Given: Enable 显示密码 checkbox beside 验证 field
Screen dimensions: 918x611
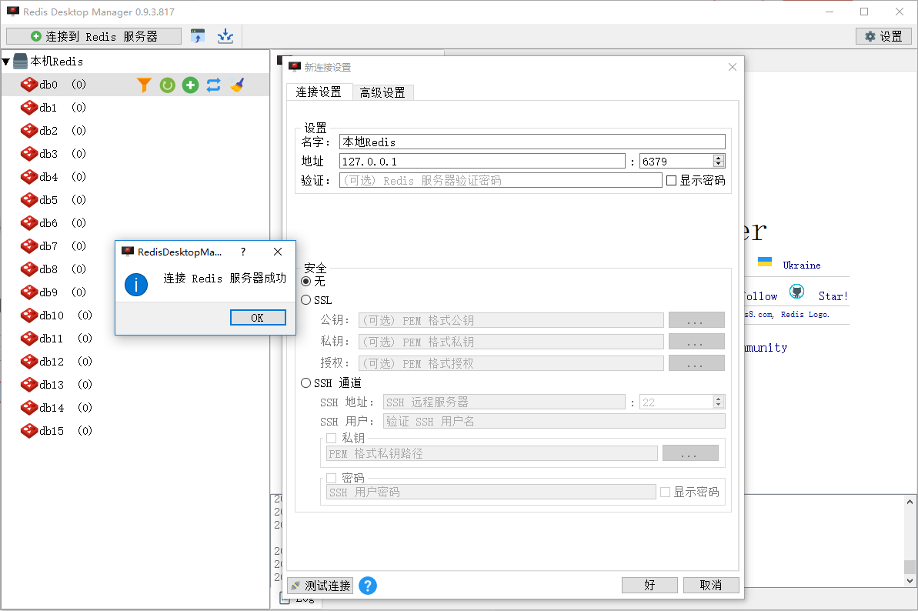Looking at the screenshot, I should (672, 180).
